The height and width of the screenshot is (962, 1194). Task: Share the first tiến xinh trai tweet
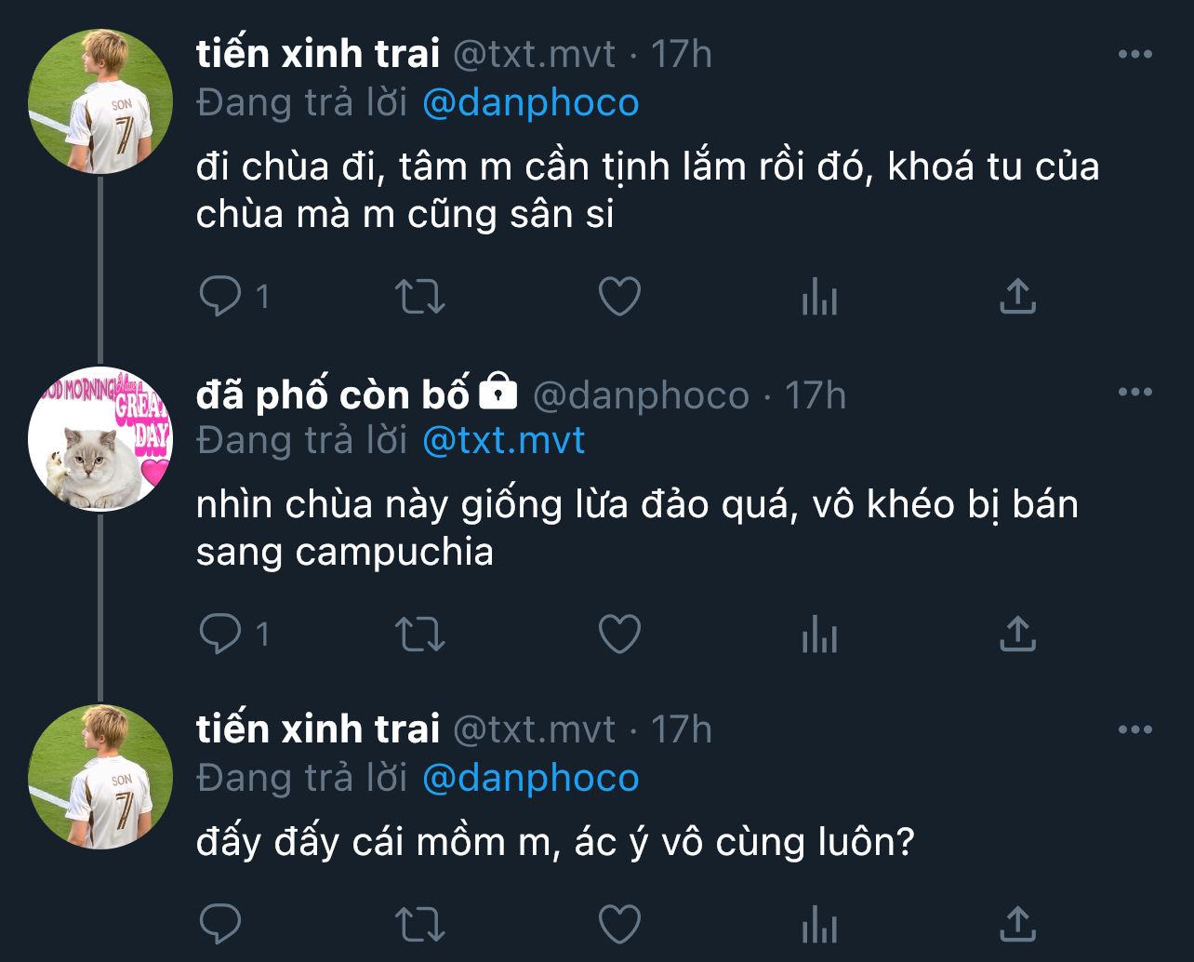pyautogui.click(x=1017, y=296)
